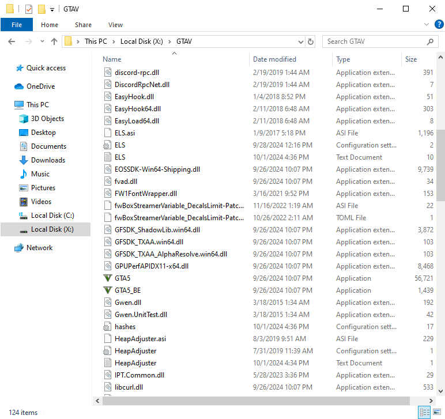The width and height of the screenshot is (445, 419).
Task: Click the Search GTAV input field
Action: coord(374,41)
